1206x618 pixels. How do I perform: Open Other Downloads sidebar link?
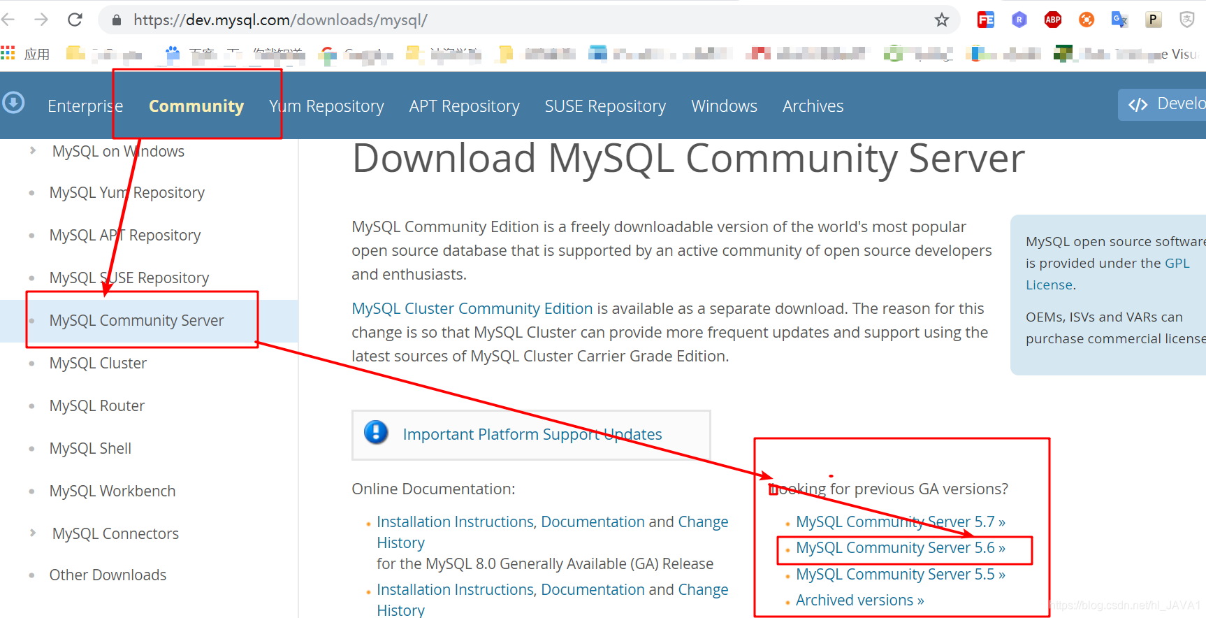[x=108, y=575]
